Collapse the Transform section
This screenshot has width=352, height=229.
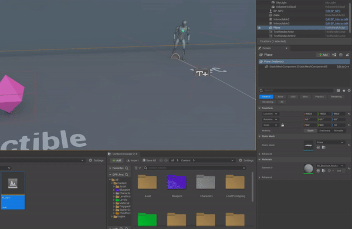click(x=259, y=108)
